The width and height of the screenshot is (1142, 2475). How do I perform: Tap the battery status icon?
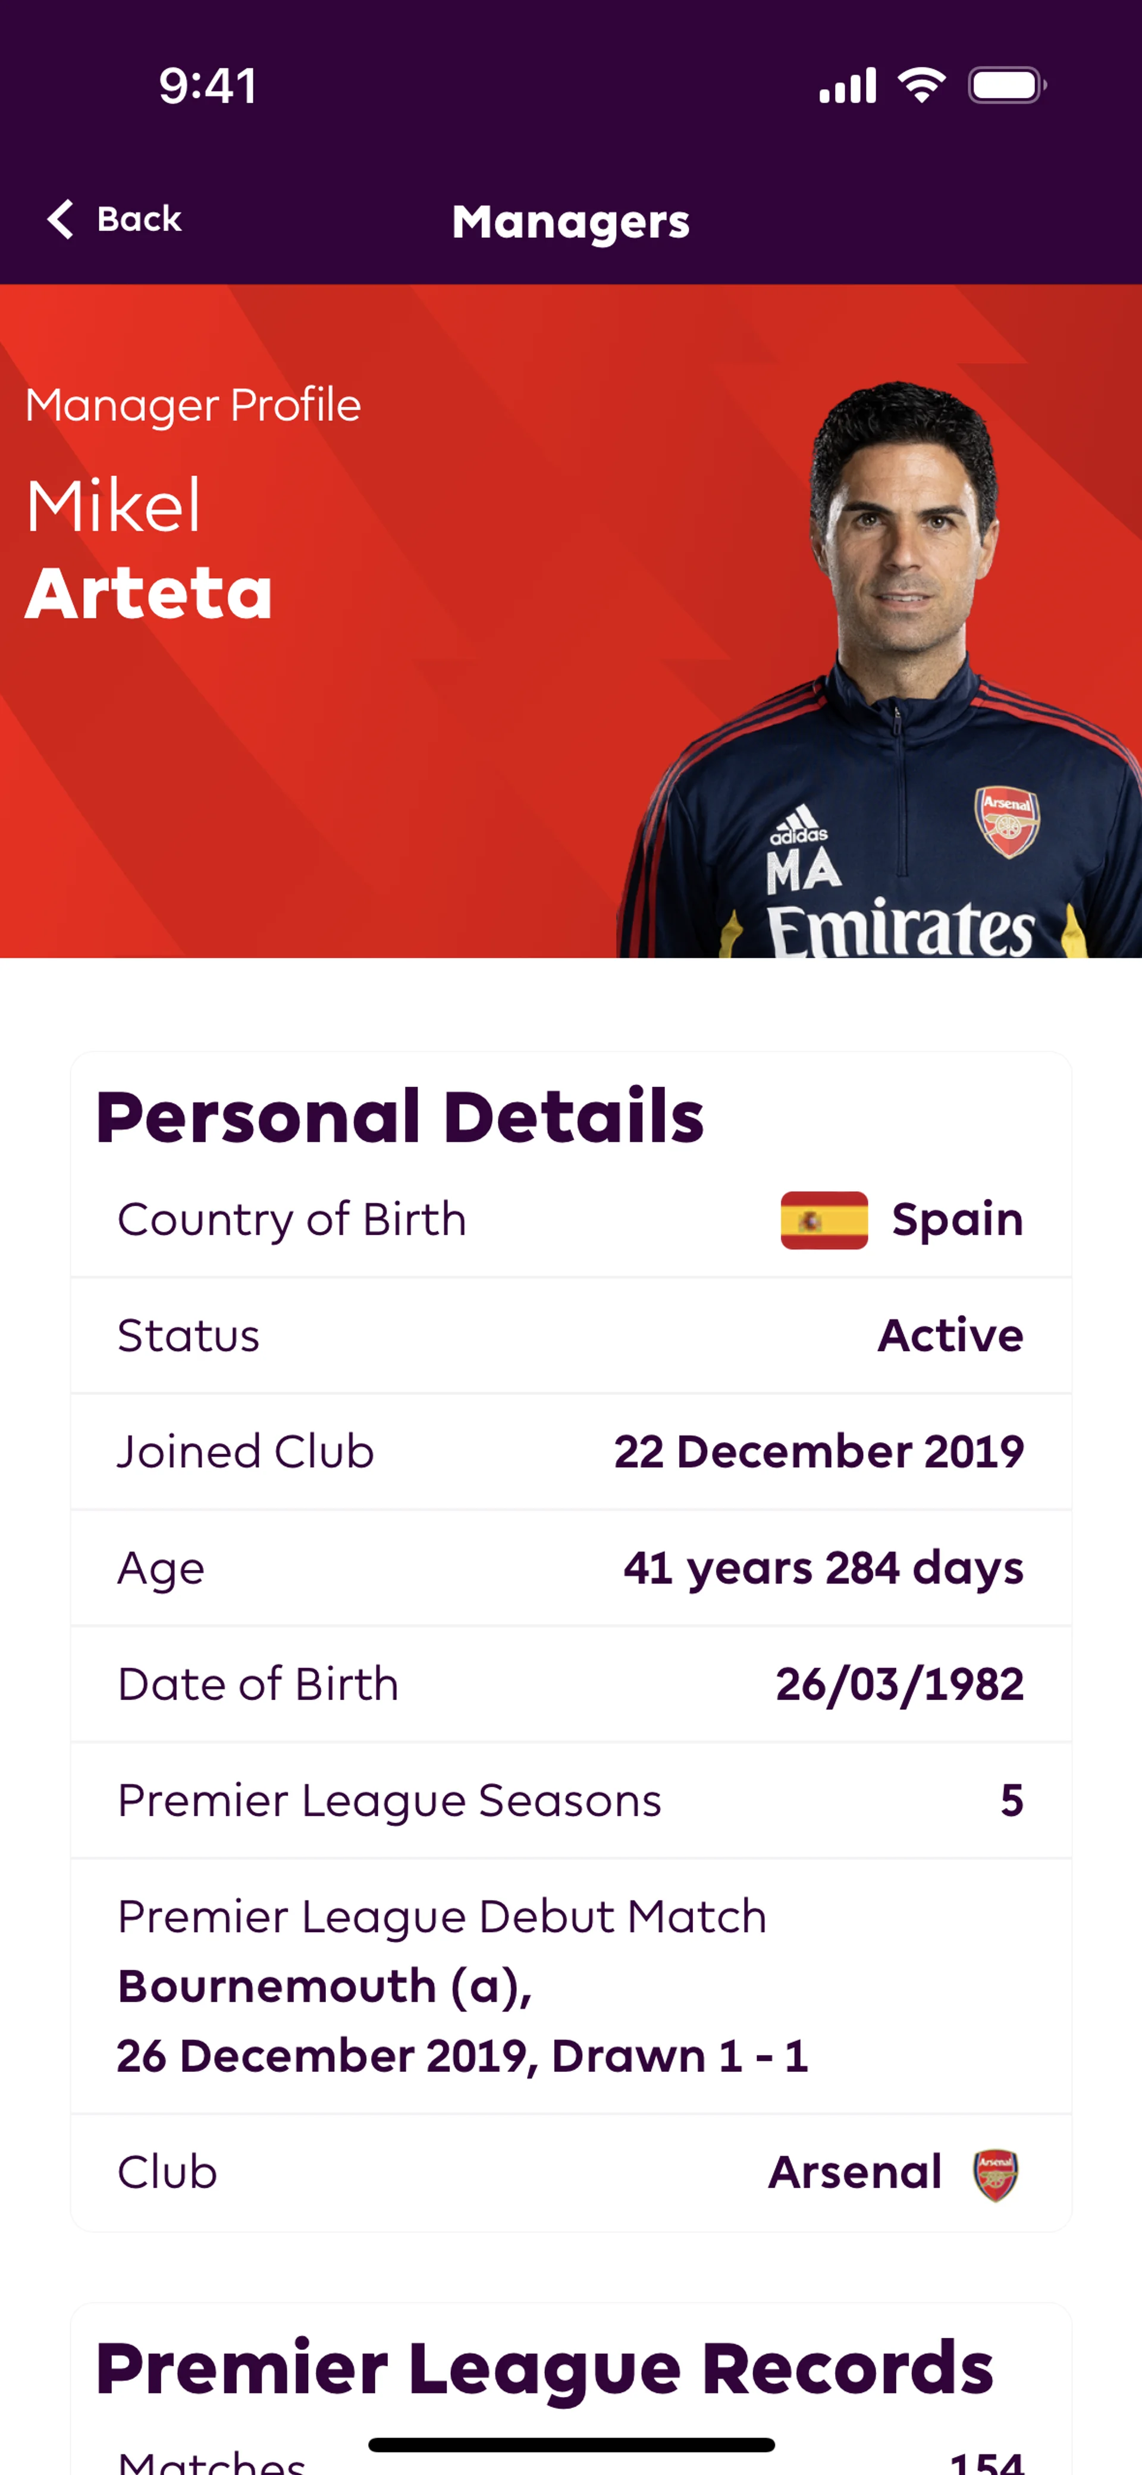click(1006, 86)
